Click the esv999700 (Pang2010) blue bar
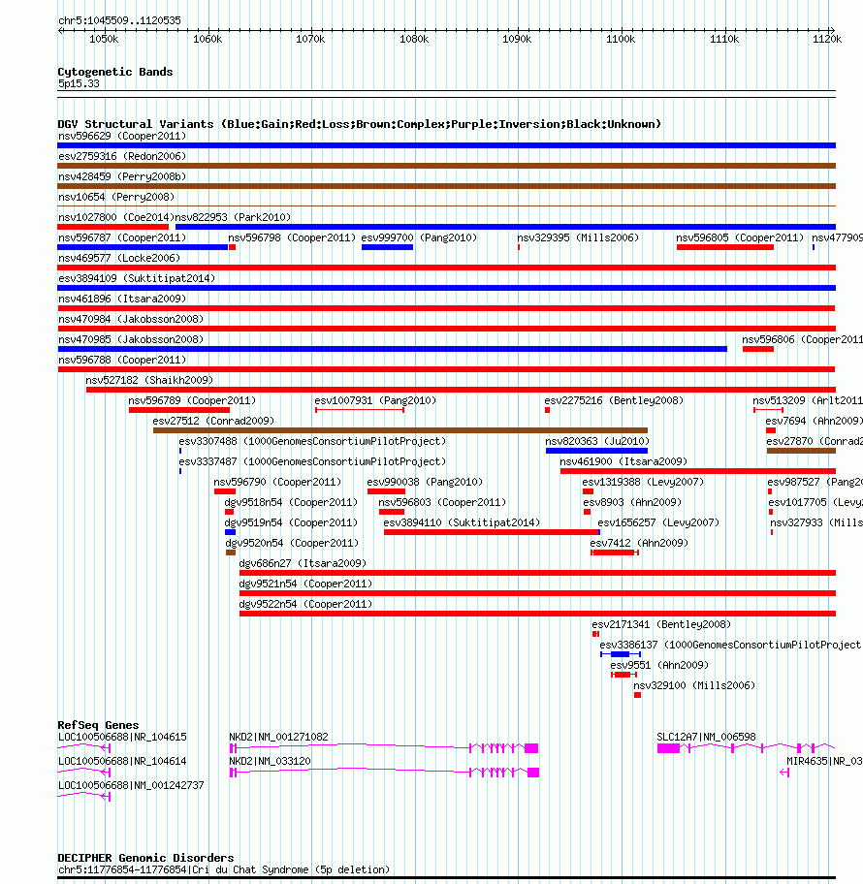This screenshot has width=863, height=884. click(x=388, y=247)
